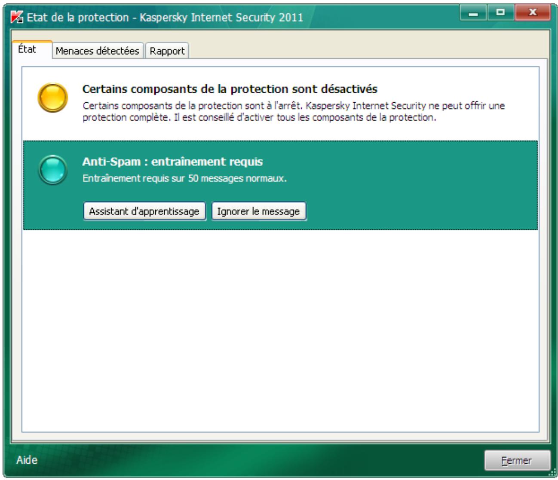
Task: Open the Menaces détectées tab
Action: [98, 51]
